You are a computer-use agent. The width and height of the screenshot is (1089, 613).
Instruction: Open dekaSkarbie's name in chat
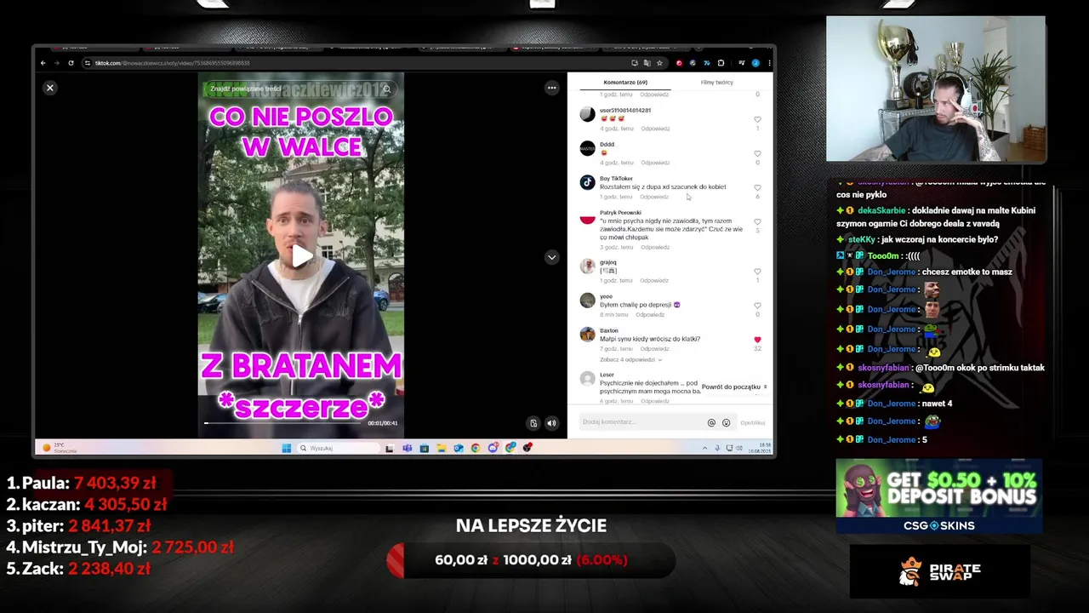coord(881,210)
